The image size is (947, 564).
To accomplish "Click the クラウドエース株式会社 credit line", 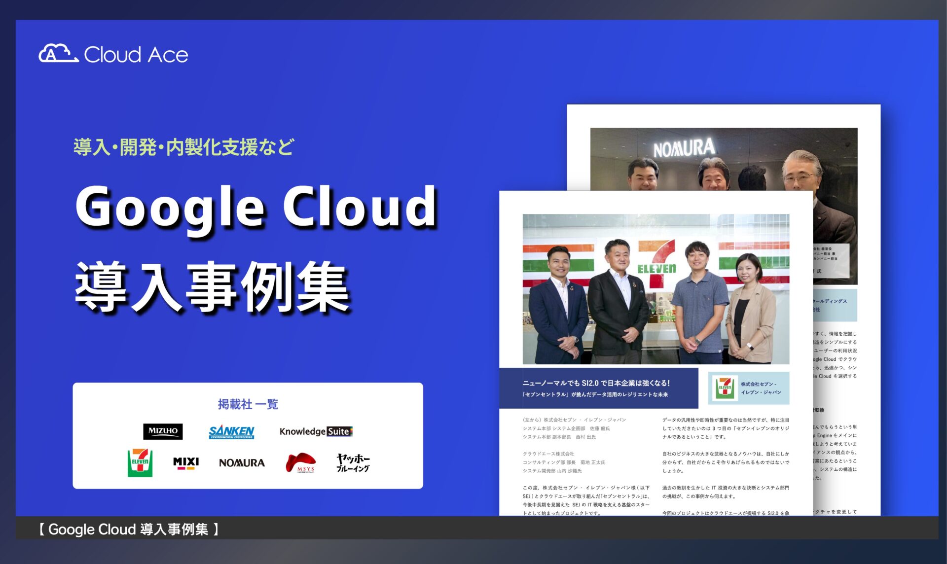I will (x=548, y=454).
